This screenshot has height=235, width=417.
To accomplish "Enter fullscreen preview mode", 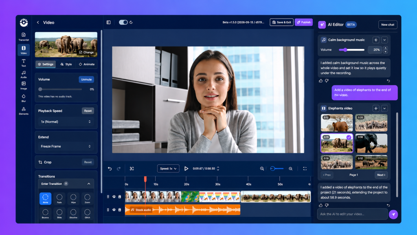I will [305, 168].
